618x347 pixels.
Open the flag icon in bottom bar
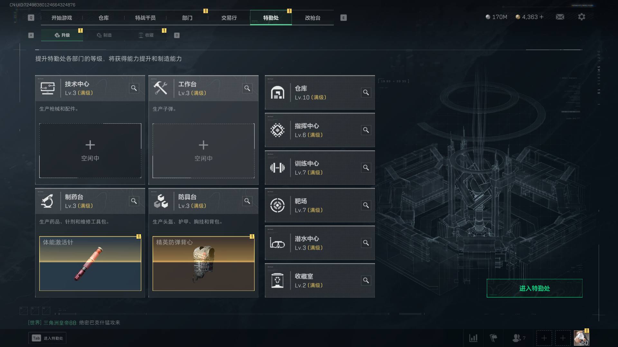(493, 338)
